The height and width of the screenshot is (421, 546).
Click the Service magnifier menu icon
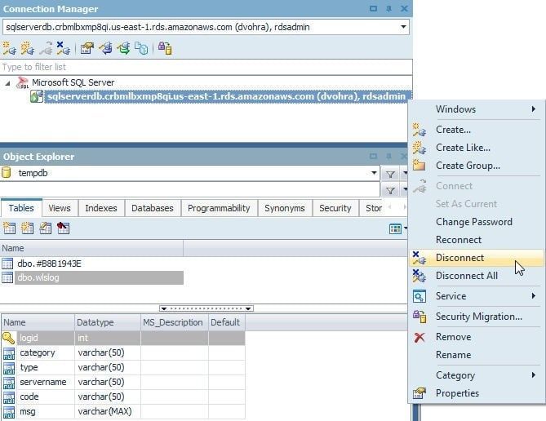(x=419, y=296)
